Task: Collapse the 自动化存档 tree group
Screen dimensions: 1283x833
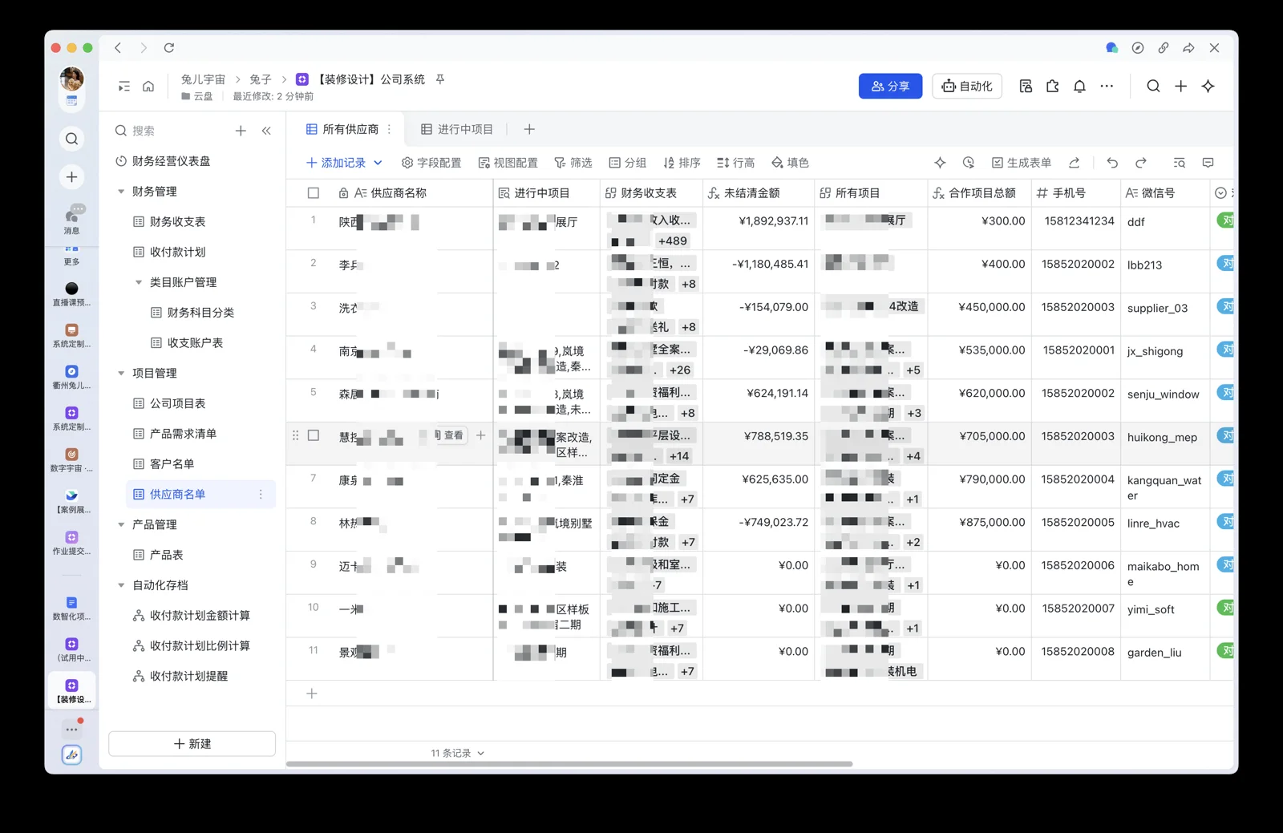Action: (x=121, y=585)
